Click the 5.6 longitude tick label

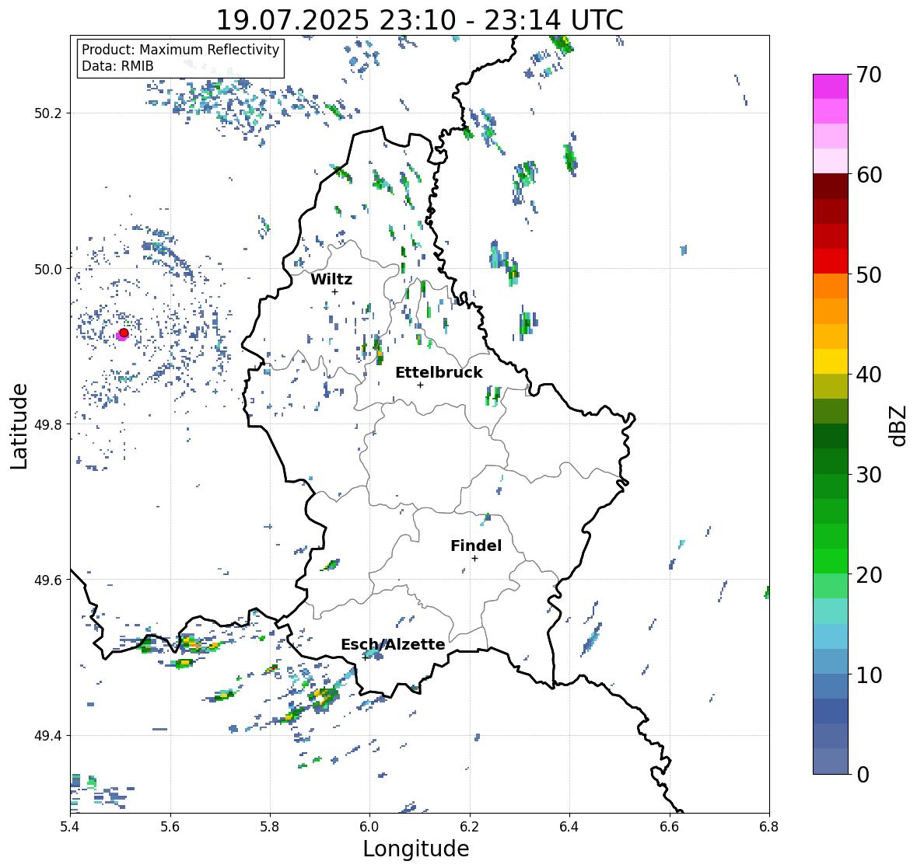170,827
